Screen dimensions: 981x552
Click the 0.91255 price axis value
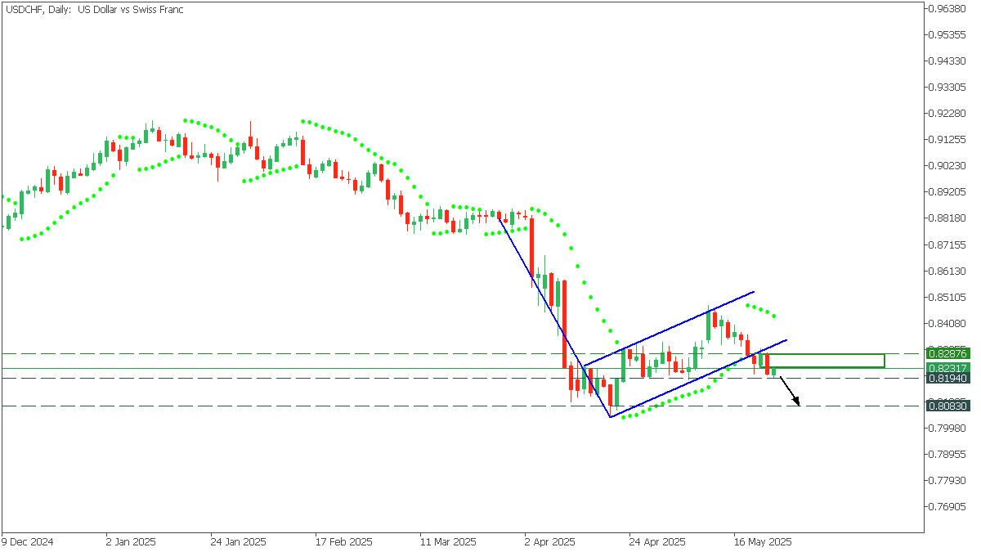pos(949,140)
